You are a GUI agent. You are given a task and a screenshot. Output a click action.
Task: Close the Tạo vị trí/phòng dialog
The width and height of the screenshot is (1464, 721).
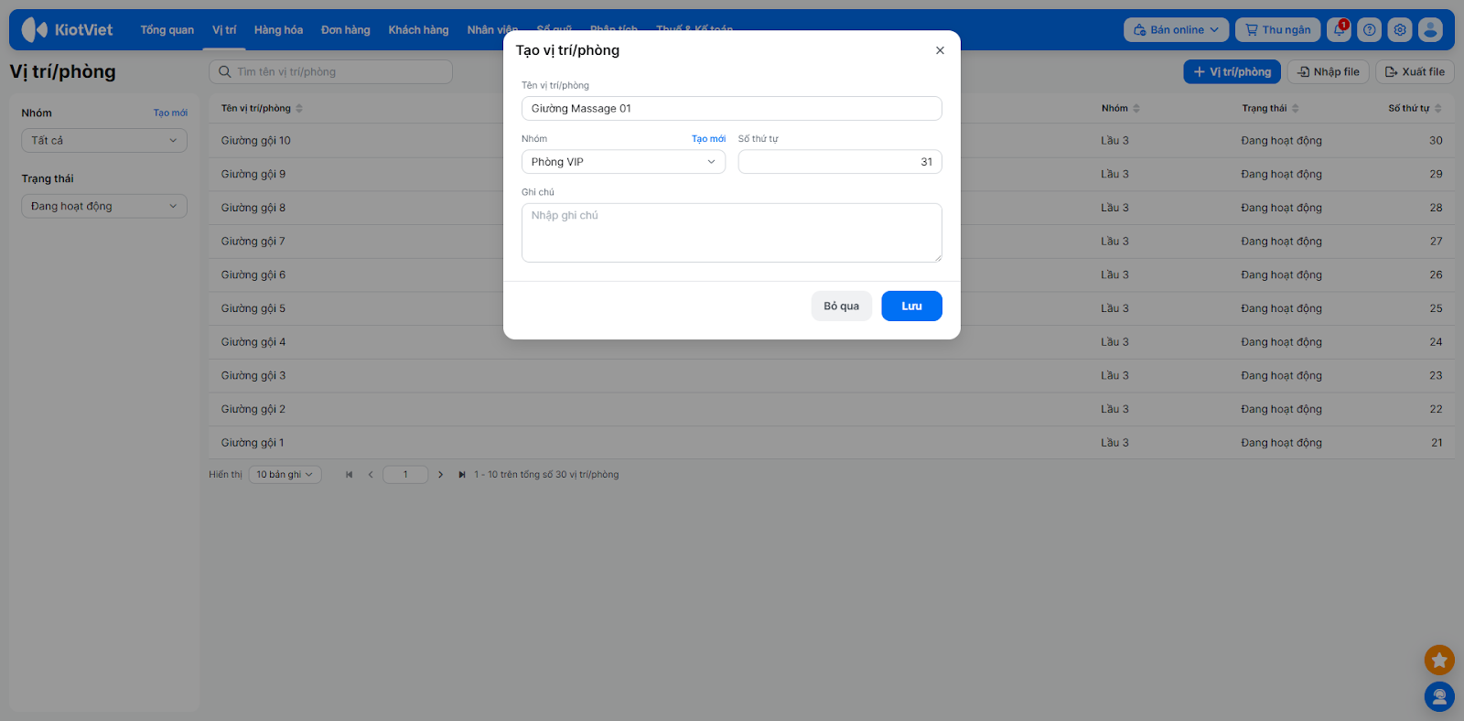coord(940,50)
